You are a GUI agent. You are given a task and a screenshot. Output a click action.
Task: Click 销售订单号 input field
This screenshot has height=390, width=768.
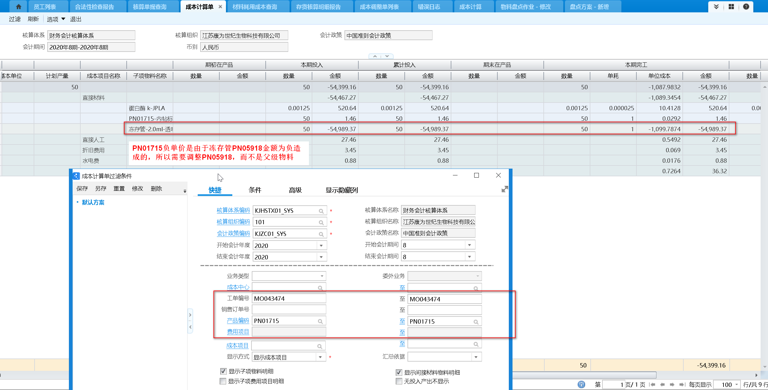[289, 309]
